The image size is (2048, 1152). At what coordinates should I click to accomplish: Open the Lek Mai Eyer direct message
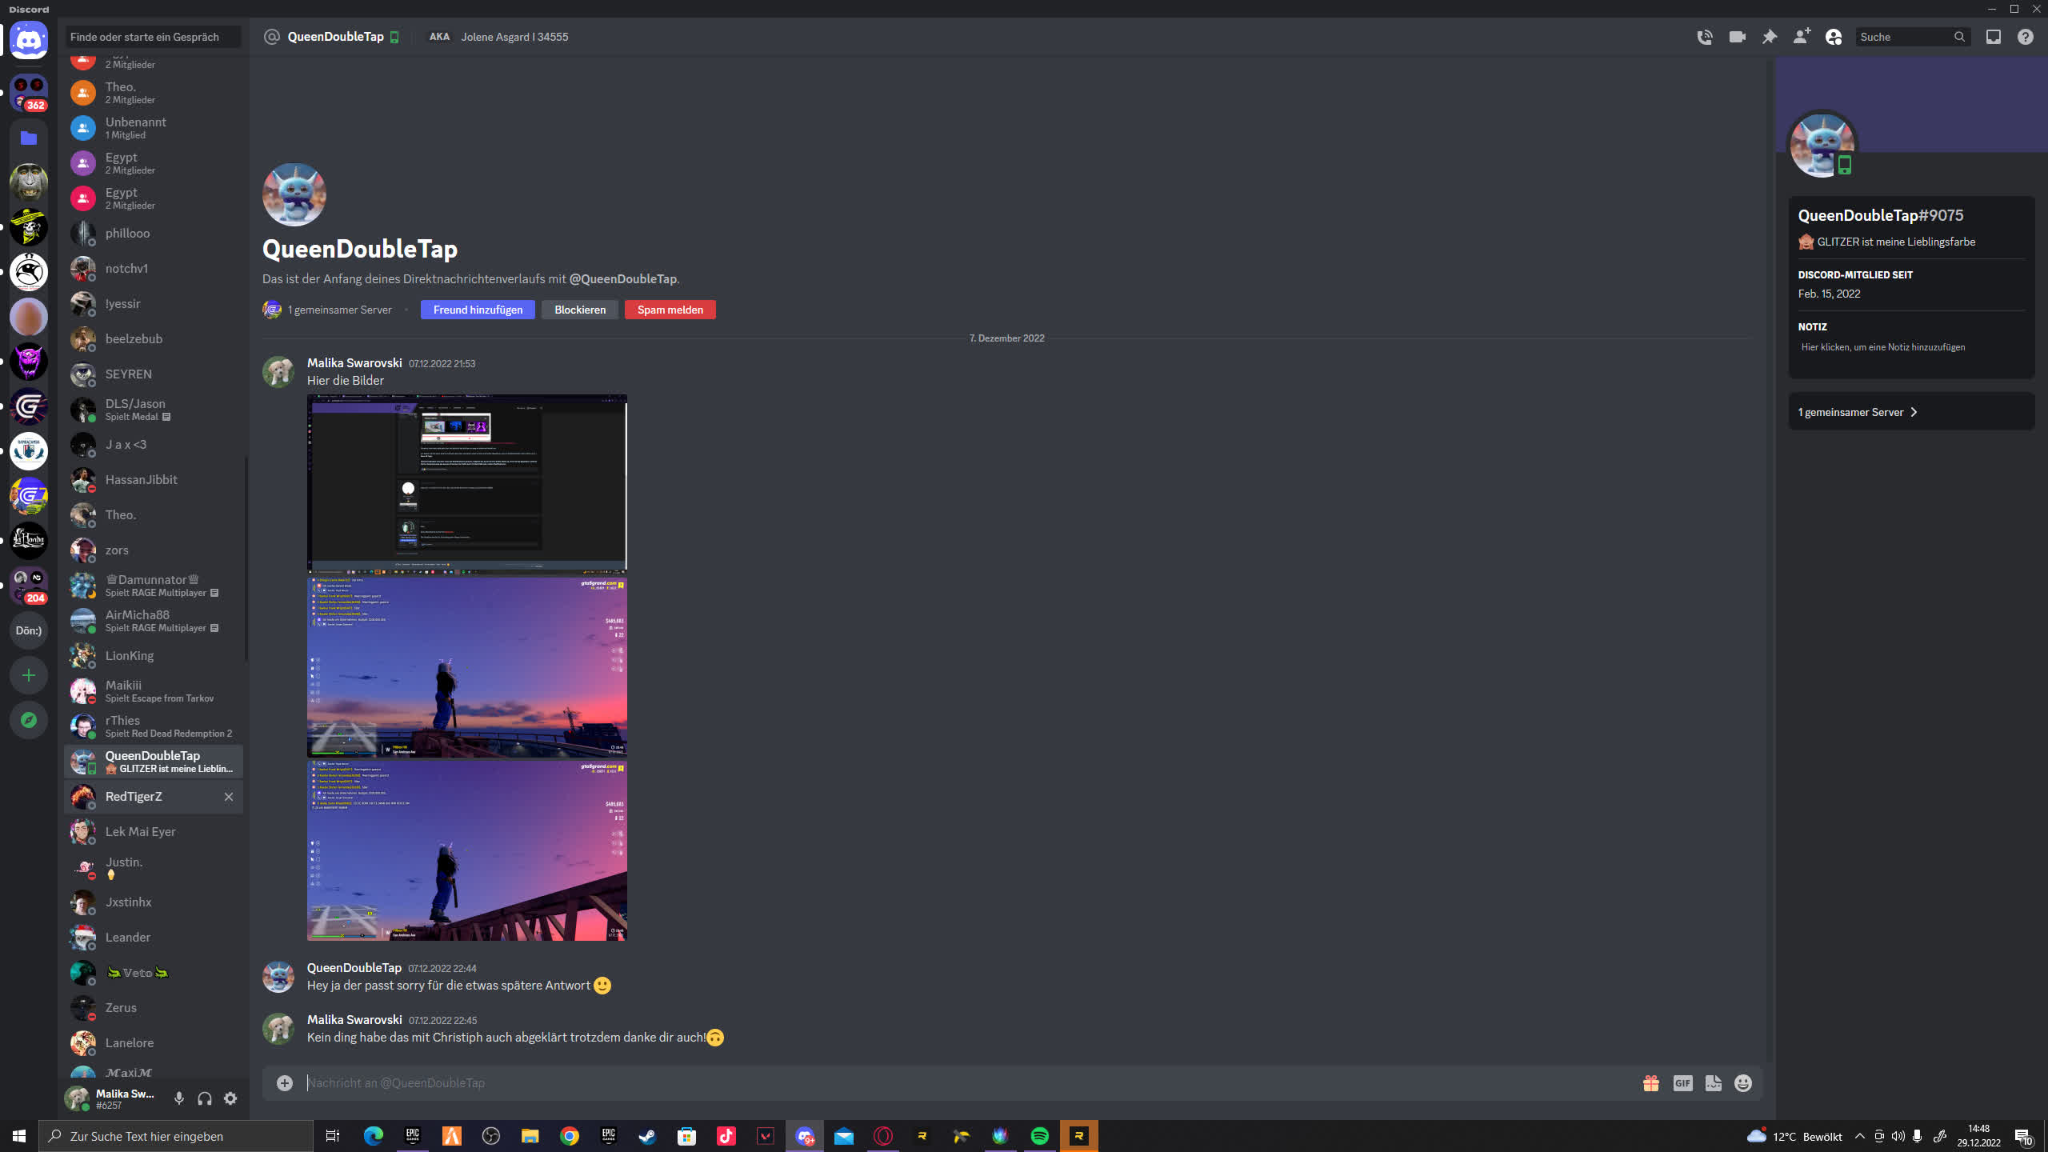click(141, 832)
